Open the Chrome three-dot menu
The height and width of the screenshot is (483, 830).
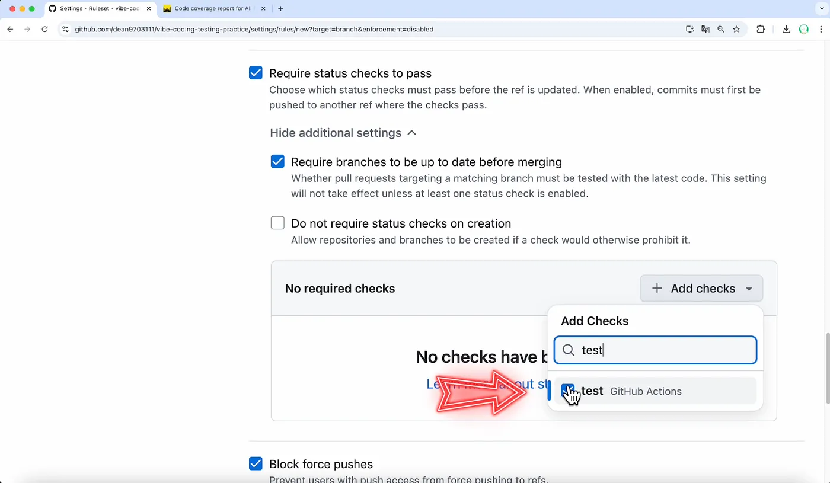pos(822,29)
